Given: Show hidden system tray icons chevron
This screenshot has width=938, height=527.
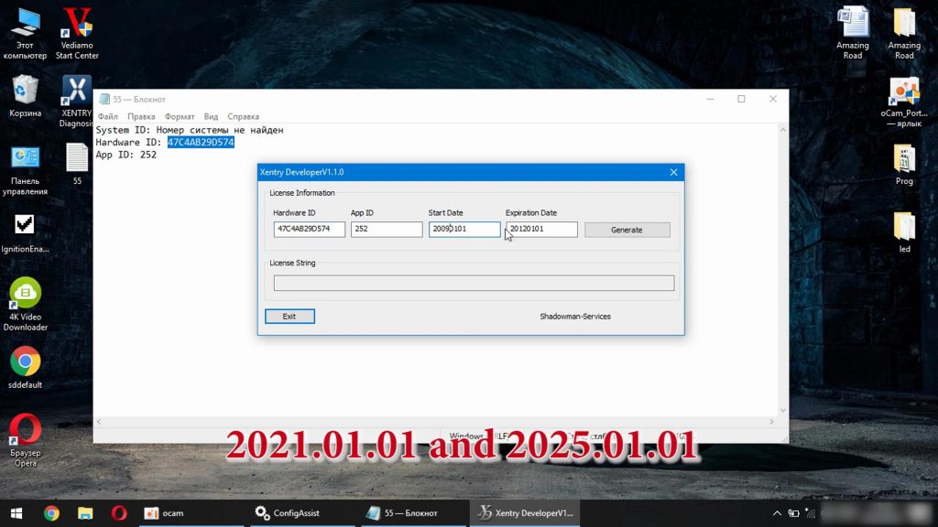Looking at the screenshot, I should pos(777,513).
